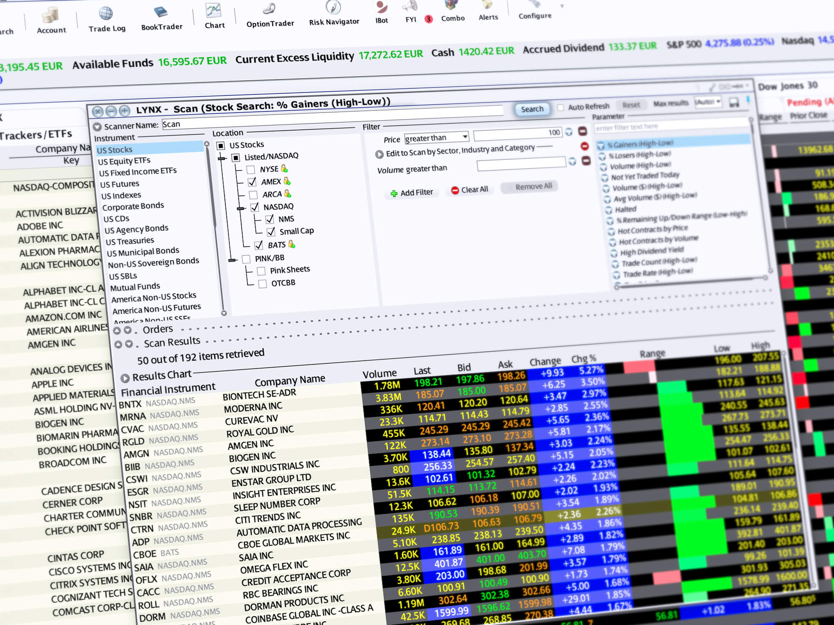Open FYI notifications
Viewport: 834px width, 625px height.
point(411,12)
